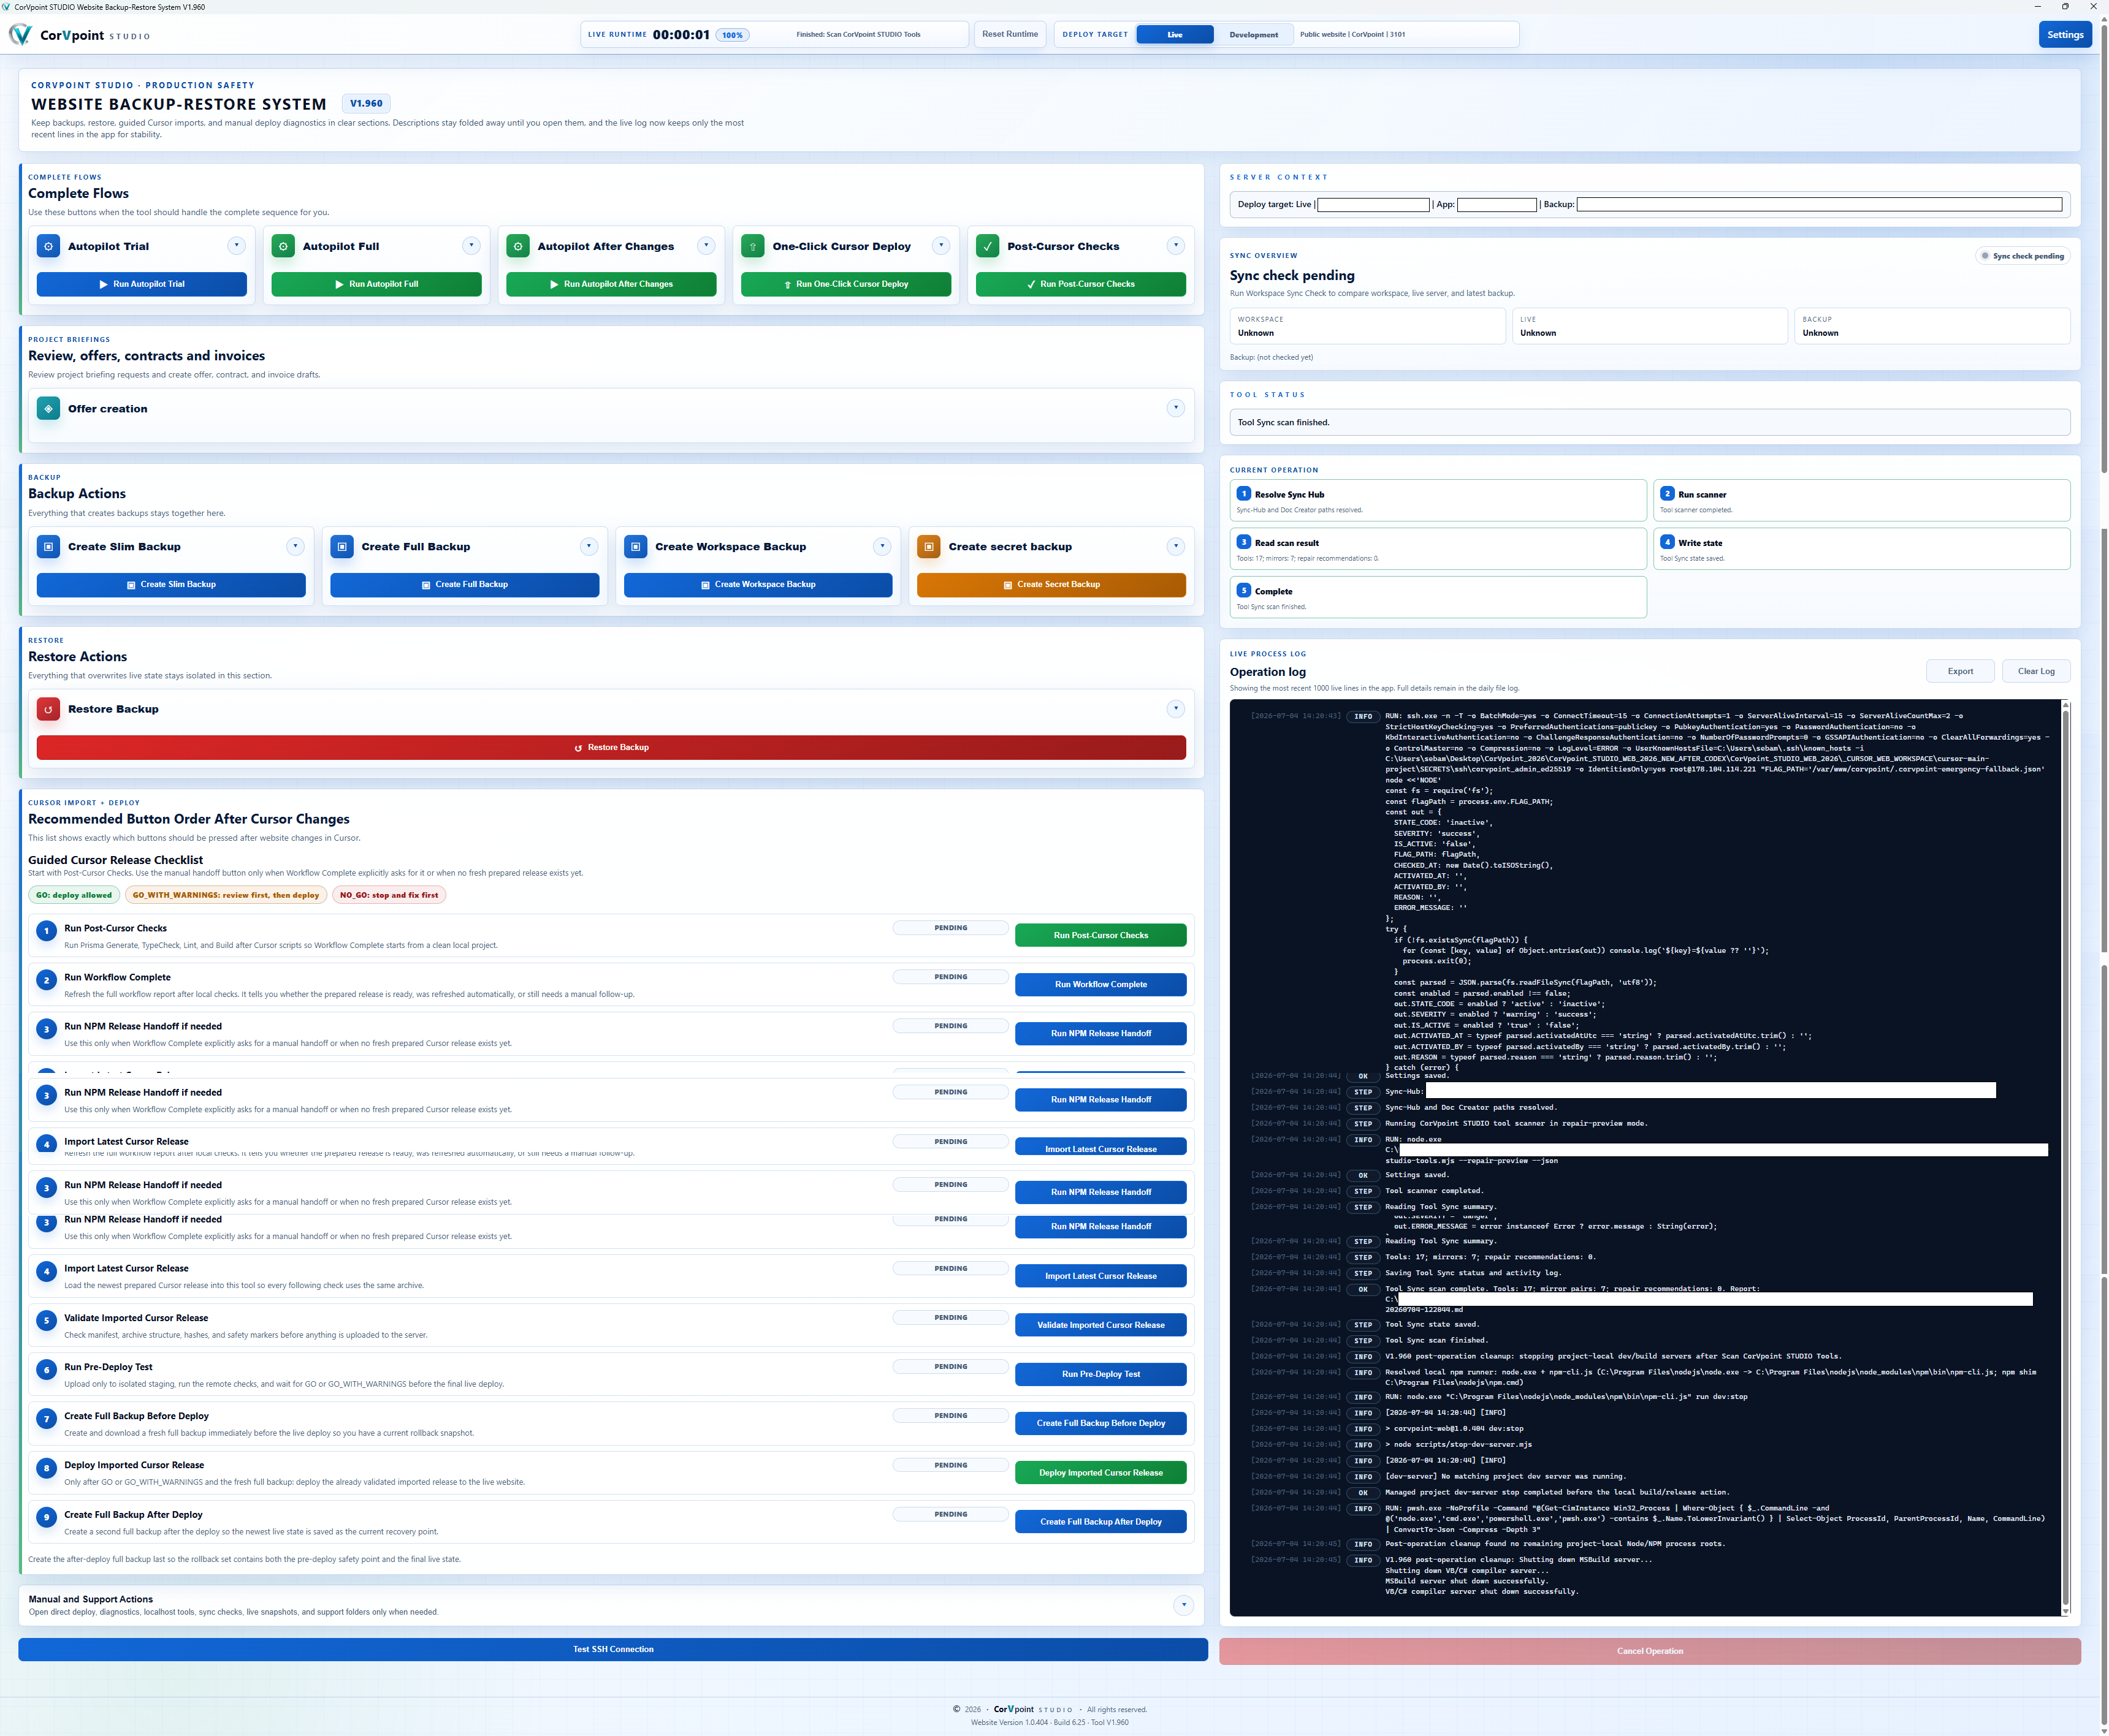Screen dimensions: 2109x1736
Task: Click Run One-Click Cursor Deploy button
Action: pyautogui.click(x=845, y=284)
